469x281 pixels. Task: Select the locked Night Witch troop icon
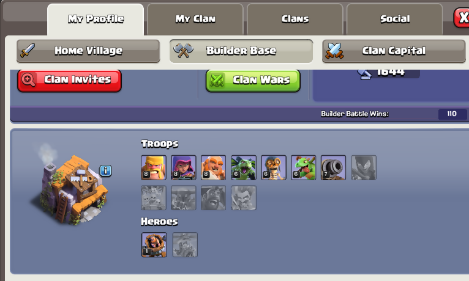click(x=364, y=167)
